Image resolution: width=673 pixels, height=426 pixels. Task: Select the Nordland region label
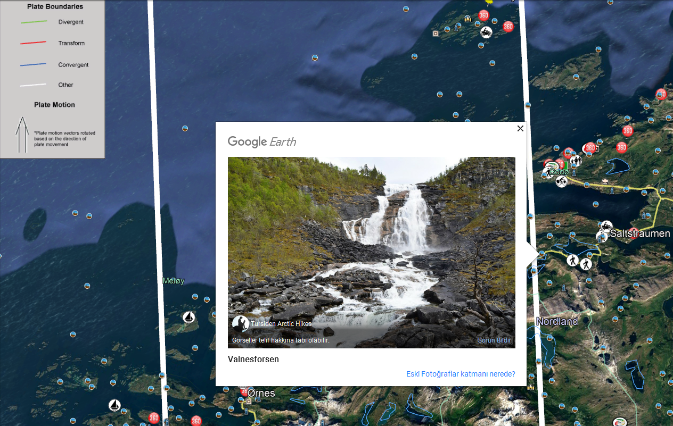[x=557, y=322]
